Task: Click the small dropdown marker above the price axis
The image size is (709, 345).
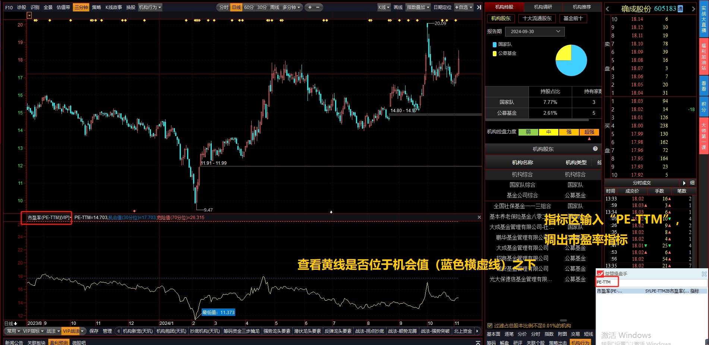Action: point(29,15)
